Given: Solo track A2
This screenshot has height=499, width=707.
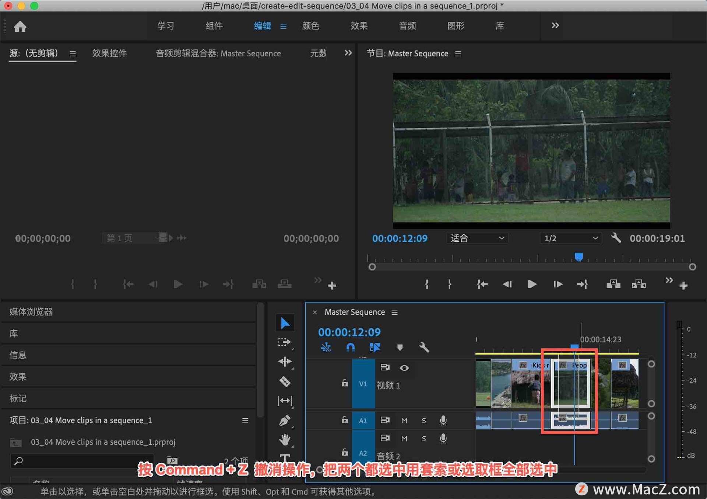Looking at the screenshot, I should [423, 438].
